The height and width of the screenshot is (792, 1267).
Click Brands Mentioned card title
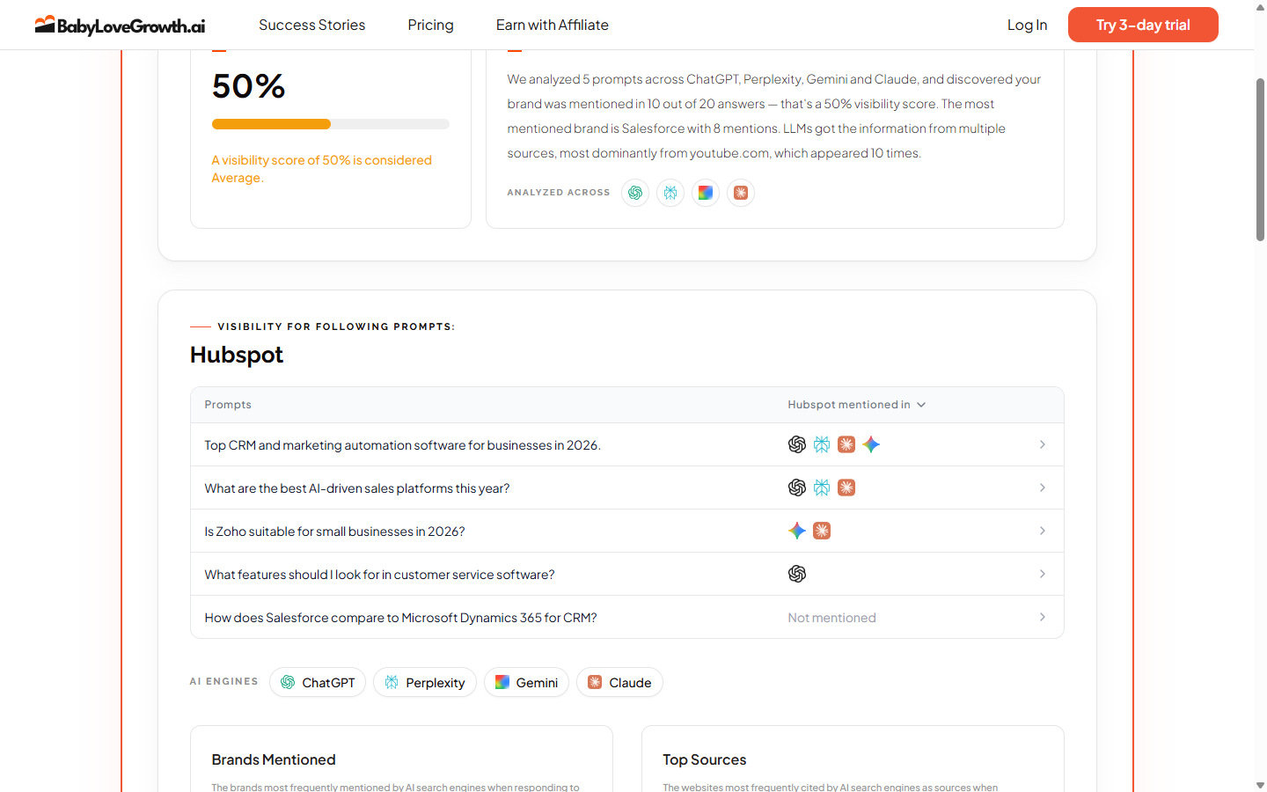(x=274, y=759)
